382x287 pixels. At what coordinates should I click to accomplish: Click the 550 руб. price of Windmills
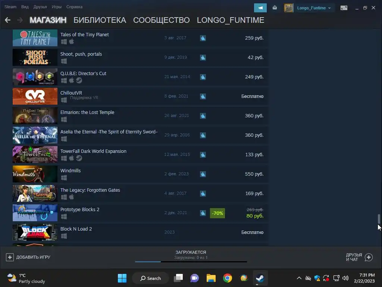254,174
